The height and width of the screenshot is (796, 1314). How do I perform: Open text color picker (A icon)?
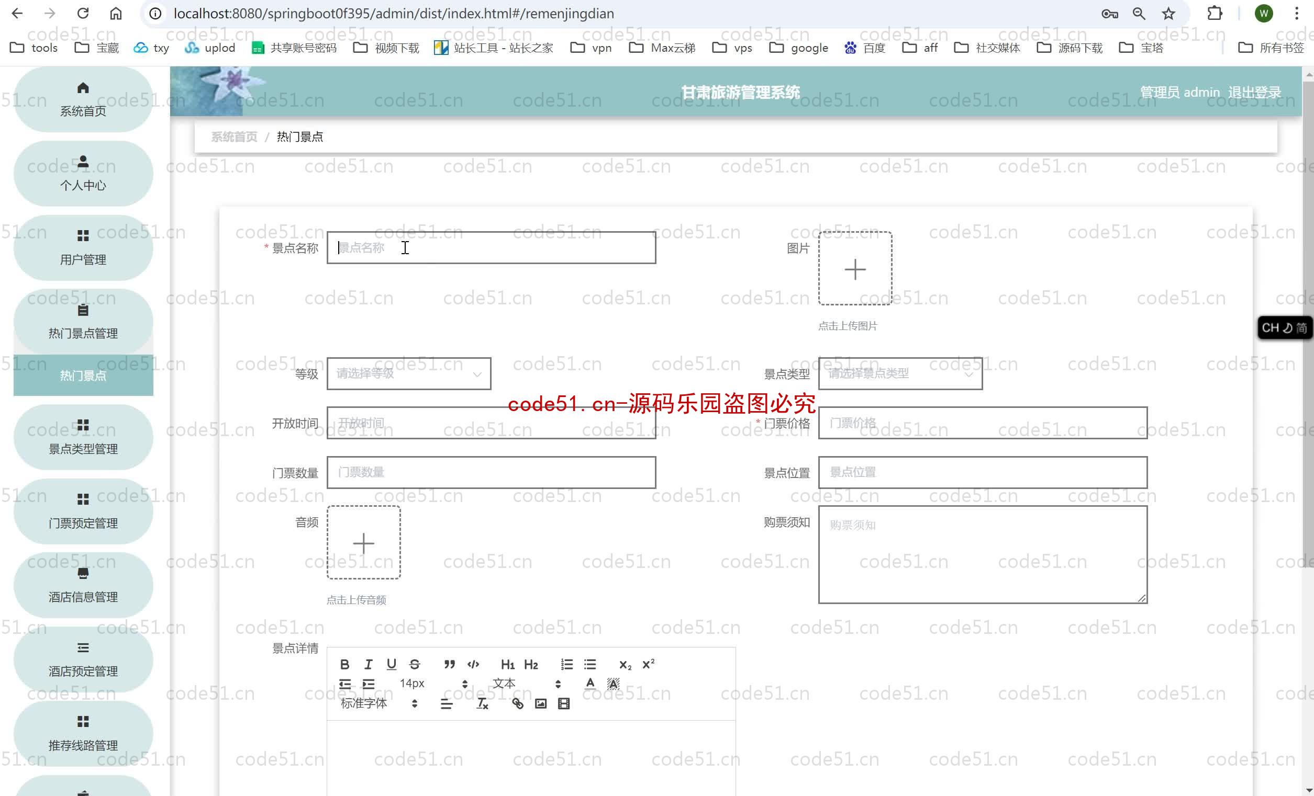click(590, 684)
